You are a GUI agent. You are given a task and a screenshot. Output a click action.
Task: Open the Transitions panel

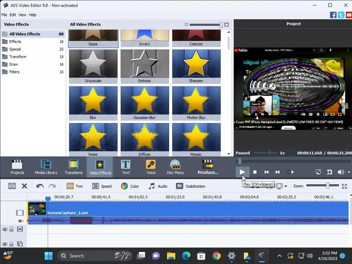[74, 167]
